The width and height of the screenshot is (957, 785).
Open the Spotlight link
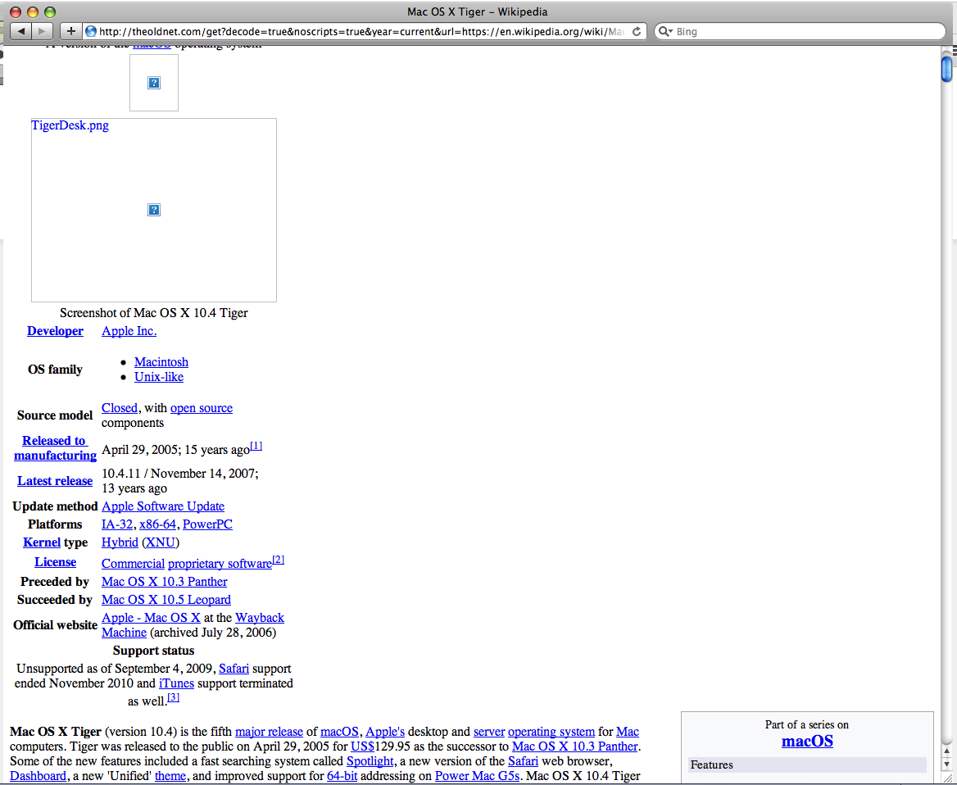pos(370,761)
